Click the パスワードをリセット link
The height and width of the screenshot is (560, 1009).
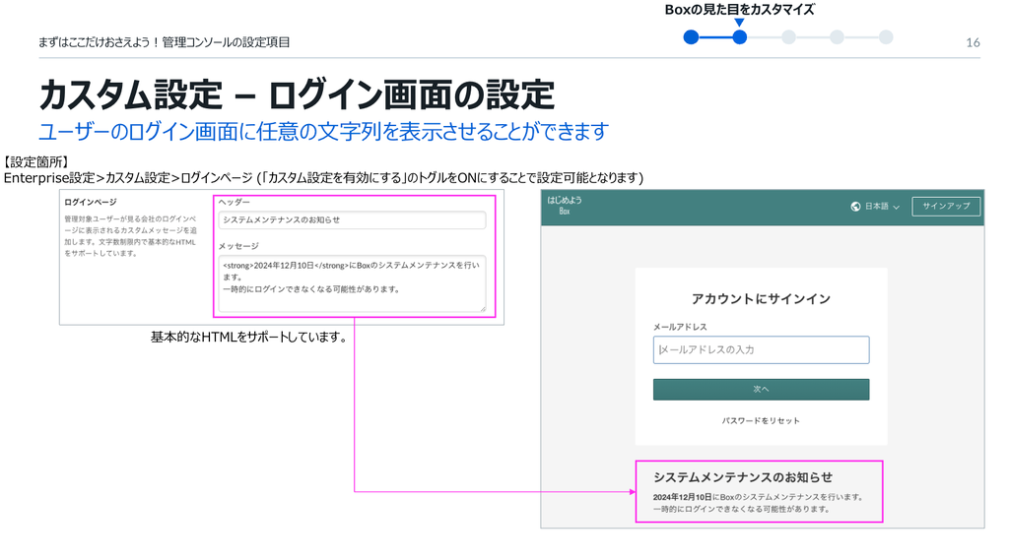[761, 420]
